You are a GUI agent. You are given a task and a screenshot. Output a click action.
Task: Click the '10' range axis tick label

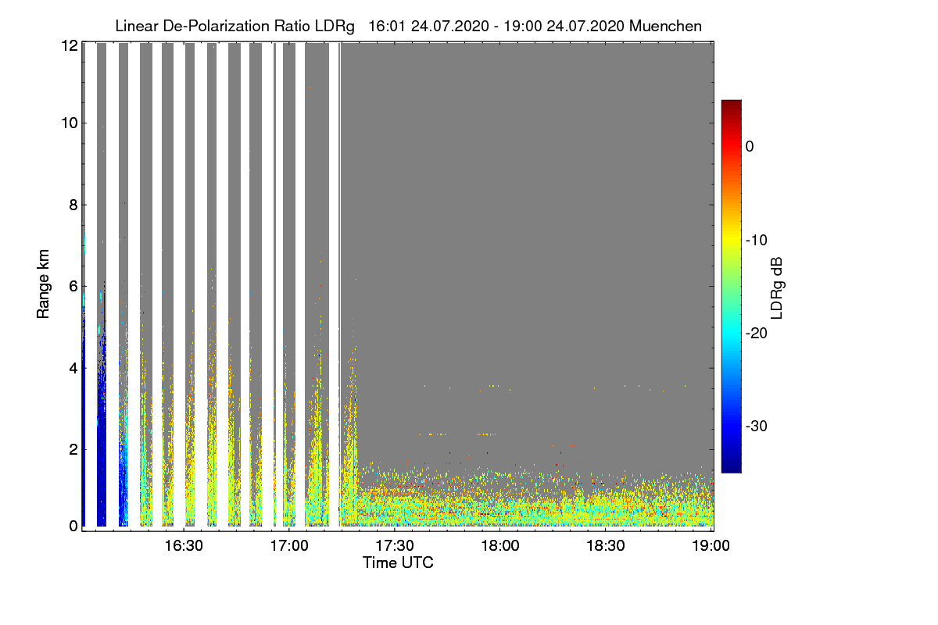point(69,123)
